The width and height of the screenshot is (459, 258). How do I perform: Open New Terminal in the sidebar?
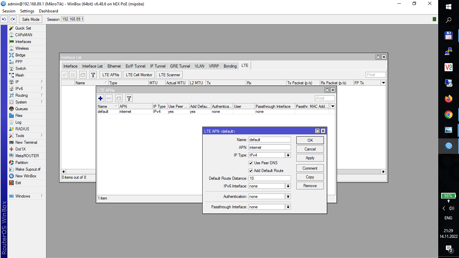pyautogui.click(x=26, y=142)
